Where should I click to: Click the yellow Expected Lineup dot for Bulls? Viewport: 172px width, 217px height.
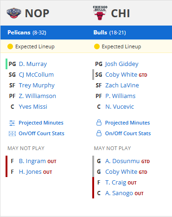pyautogui.click(x=97, y=46)
